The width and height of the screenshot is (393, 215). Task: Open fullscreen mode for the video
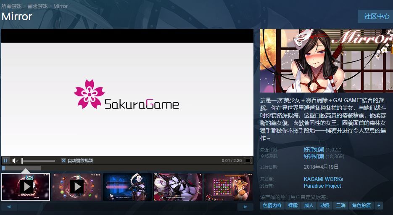click(248, 161)
